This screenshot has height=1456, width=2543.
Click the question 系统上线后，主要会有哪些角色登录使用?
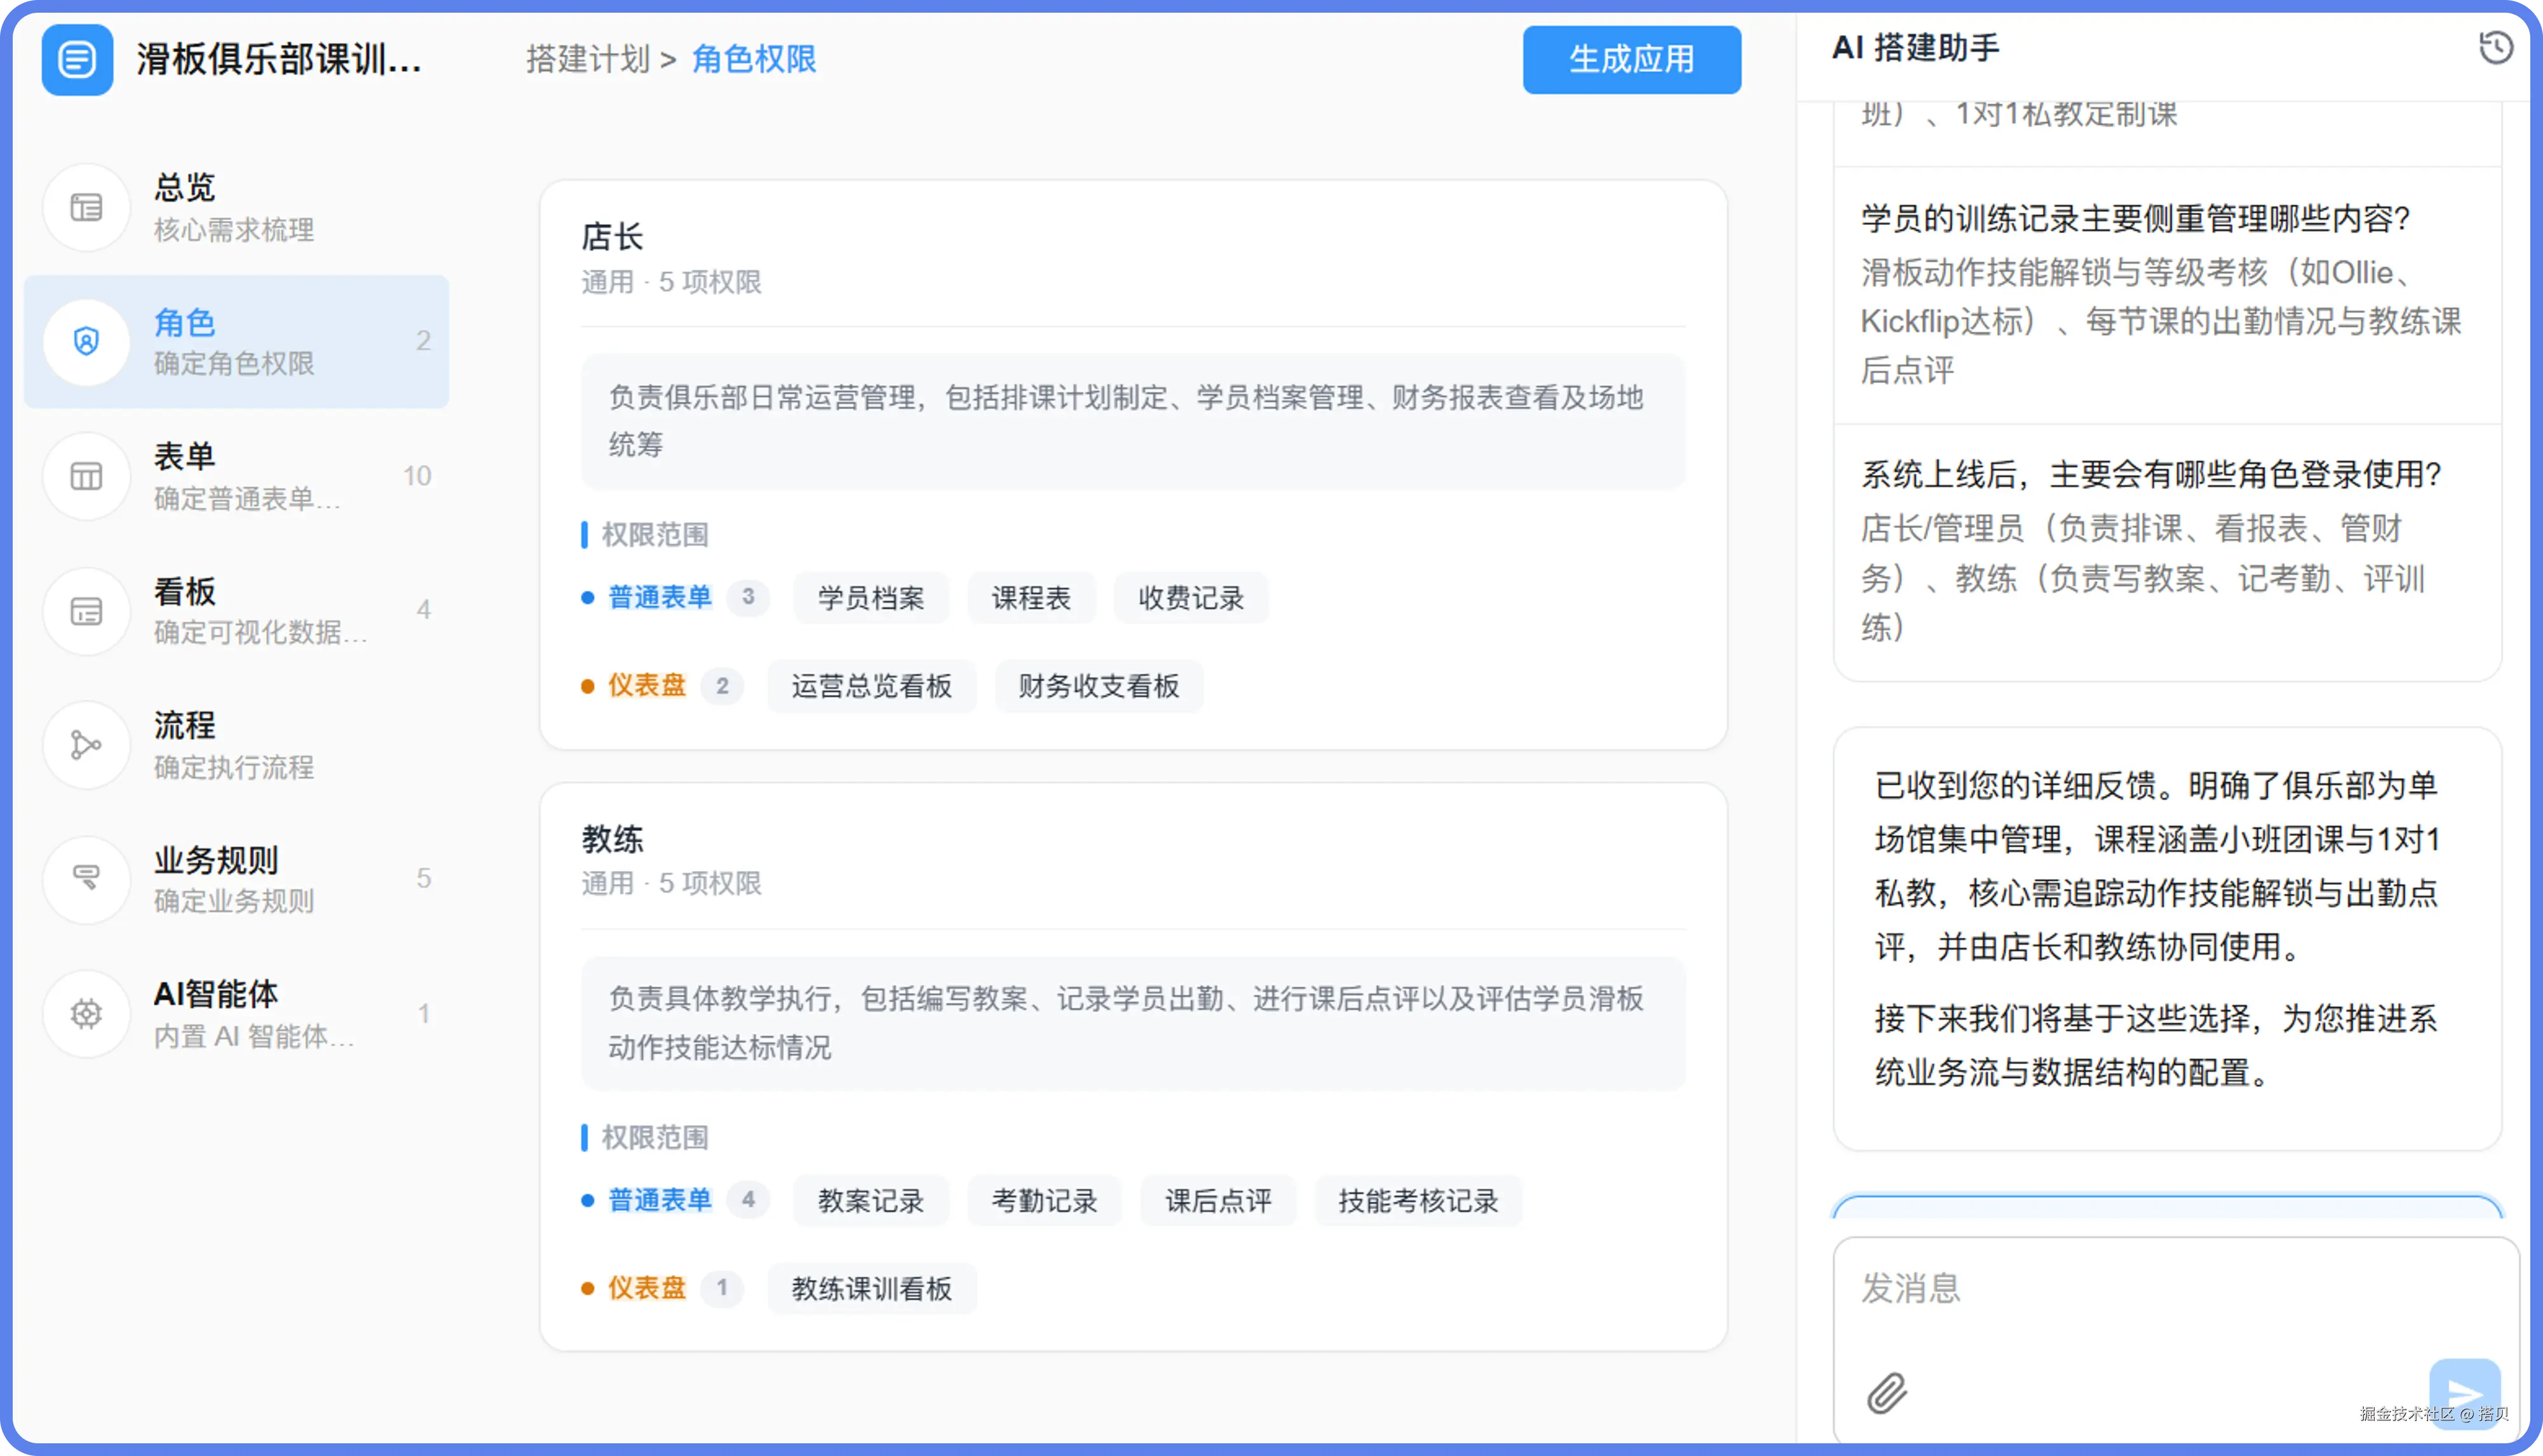click(2151, 474)
